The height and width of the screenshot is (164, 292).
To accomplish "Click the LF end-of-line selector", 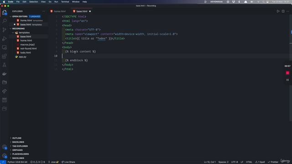I will pyautogui.click(x=242, y=162).
